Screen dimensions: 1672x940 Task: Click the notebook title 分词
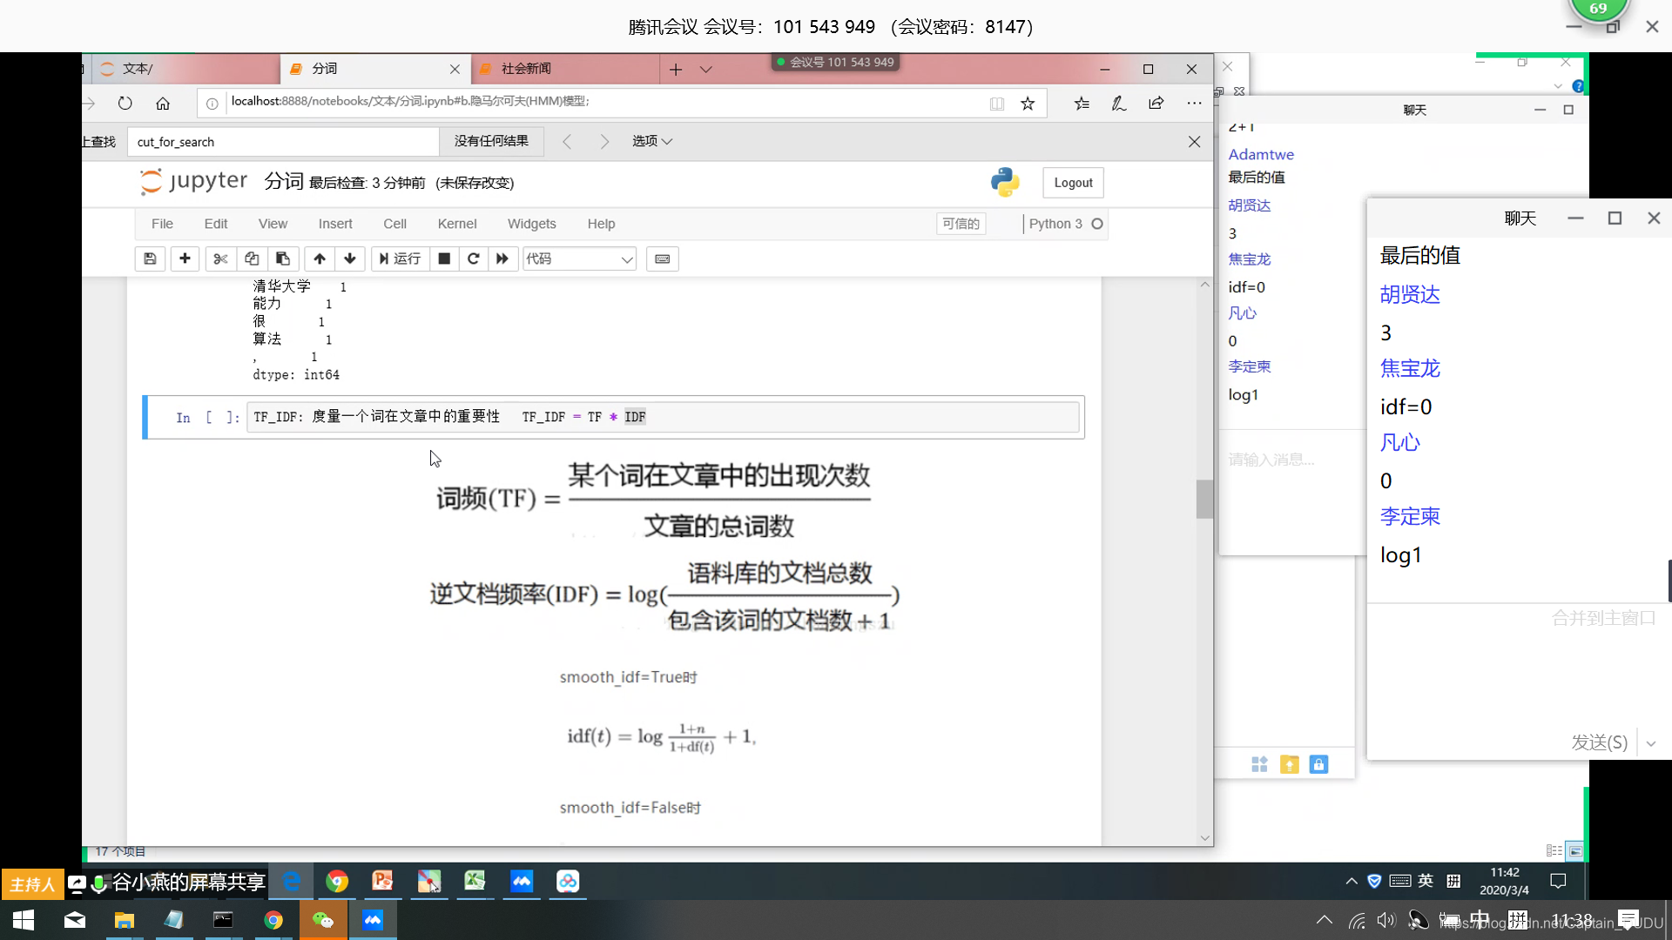(x=284, y=181)
